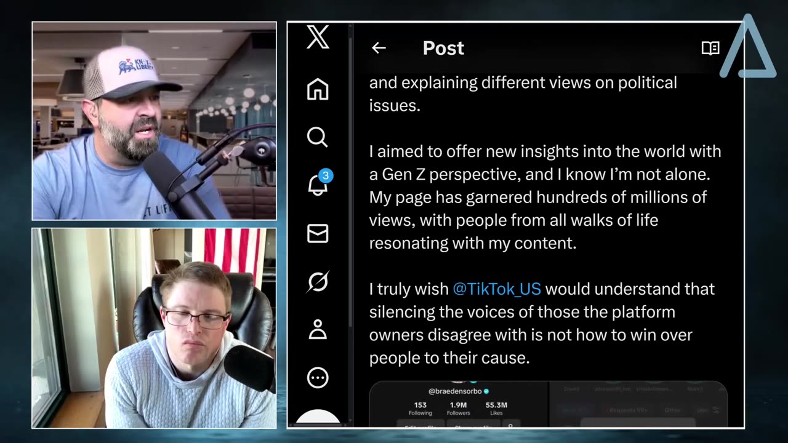Click the text 'explaining different views on political'

pos(540,82)
